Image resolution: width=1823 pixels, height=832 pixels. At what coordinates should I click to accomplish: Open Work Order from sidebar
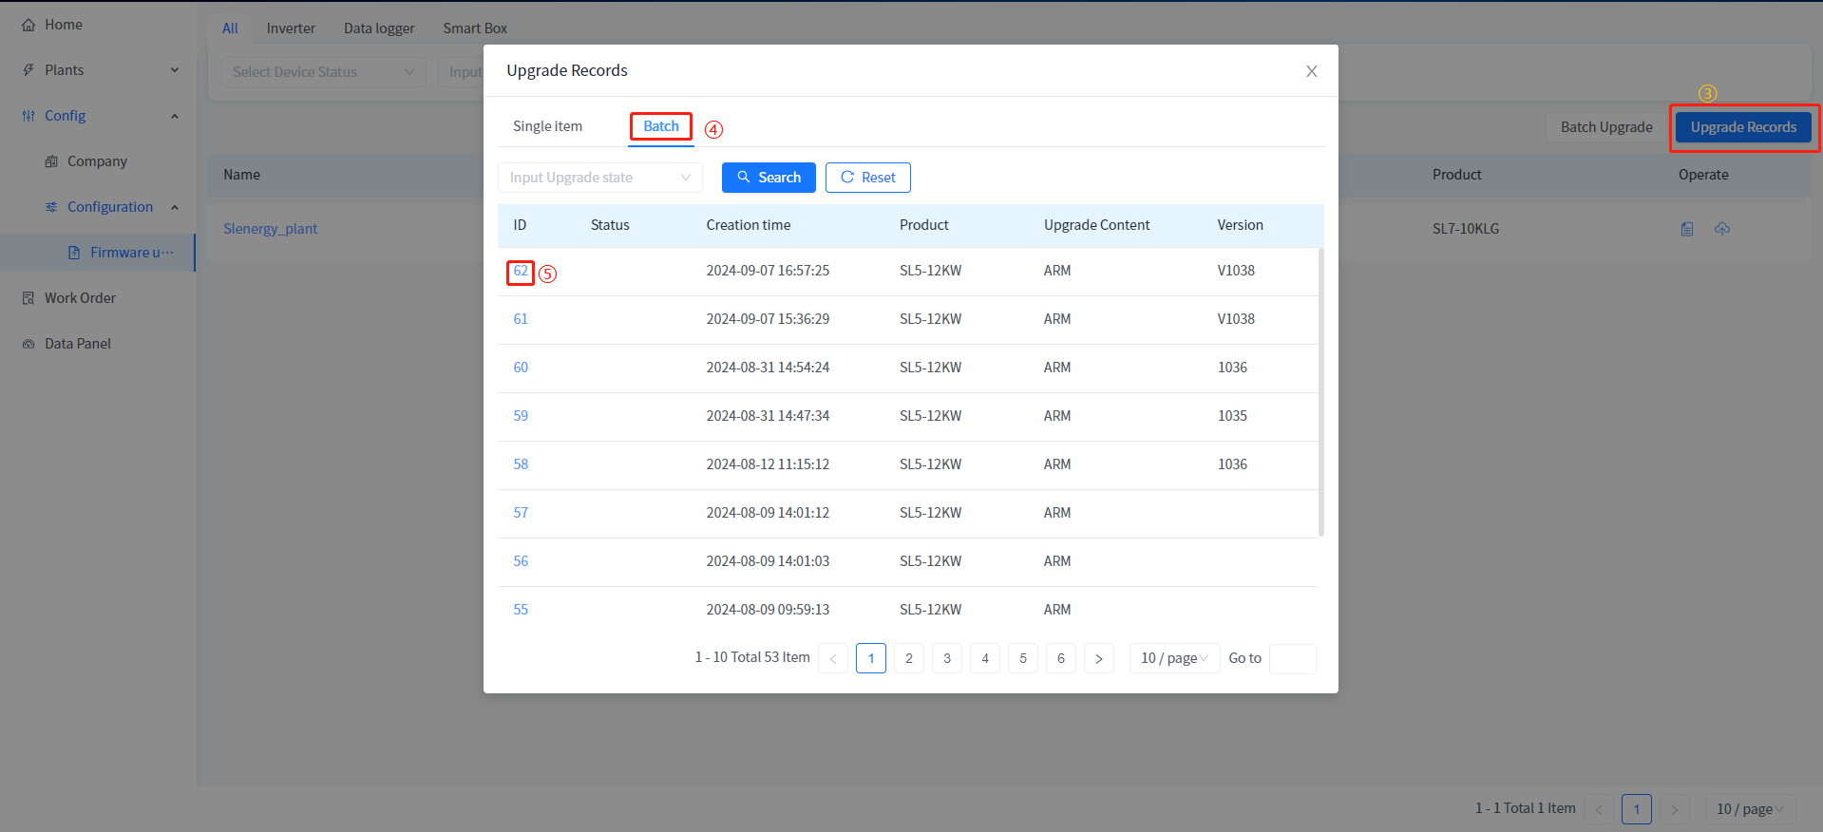pos(80,298)
